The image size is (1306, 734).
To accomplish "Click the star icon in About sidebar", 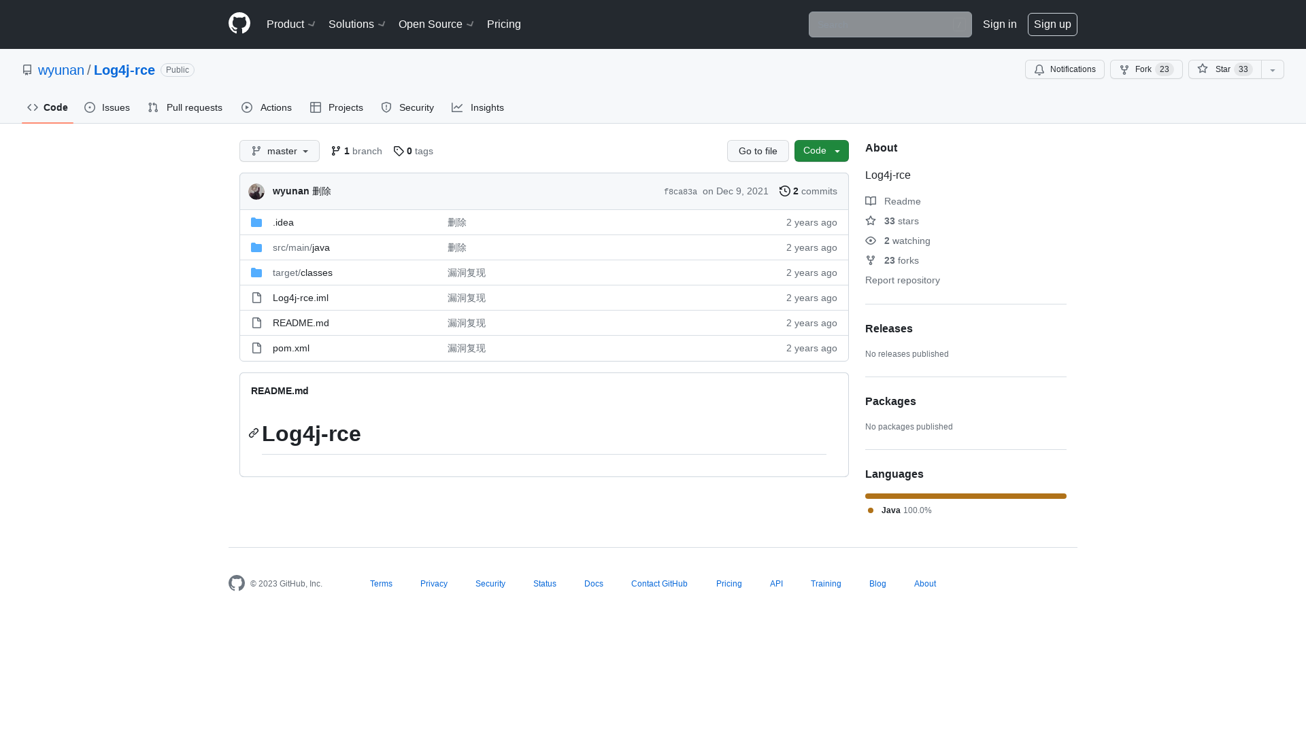I will 871,221.
